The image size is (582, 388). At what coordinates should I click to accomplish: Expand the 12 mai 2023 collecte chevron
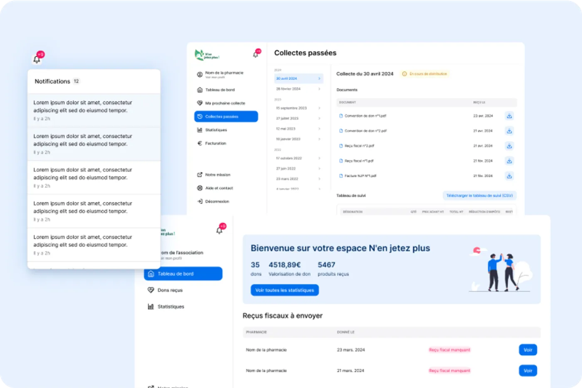(319, 129)
